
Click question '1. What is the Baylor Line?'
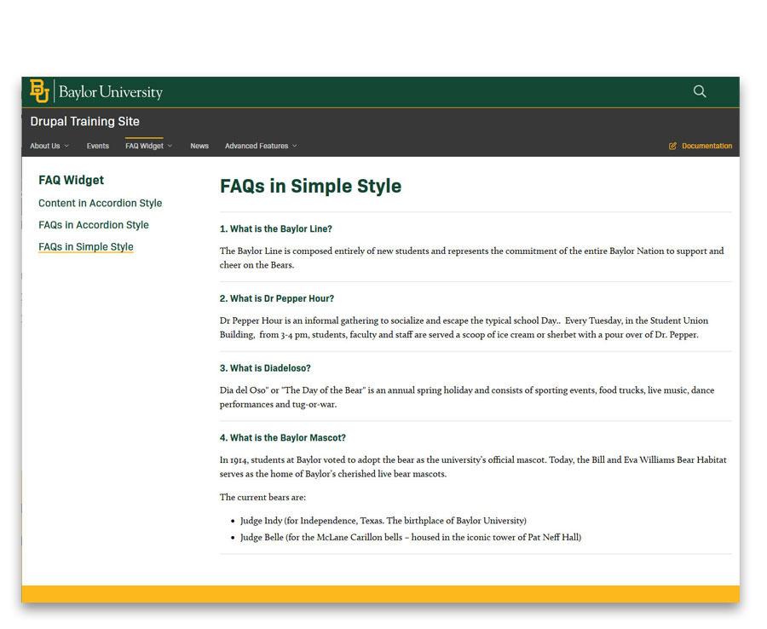tap(276, 229)
